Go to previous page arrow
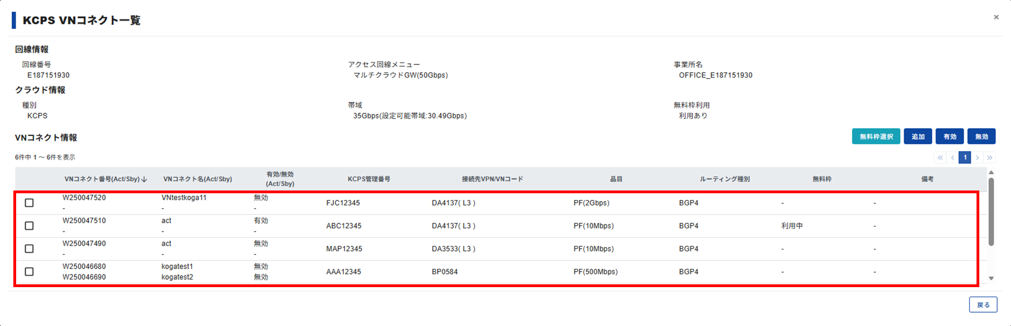1011x326 pixels. [x=953, y=158]
